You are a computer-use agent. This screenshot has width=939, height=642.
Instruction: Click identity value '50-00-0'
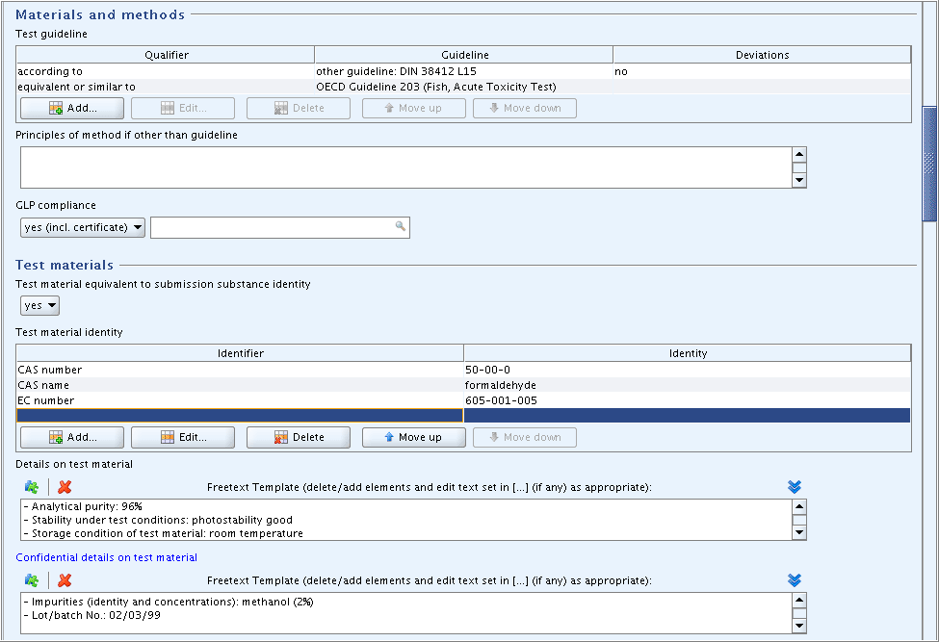pos(688,370)
